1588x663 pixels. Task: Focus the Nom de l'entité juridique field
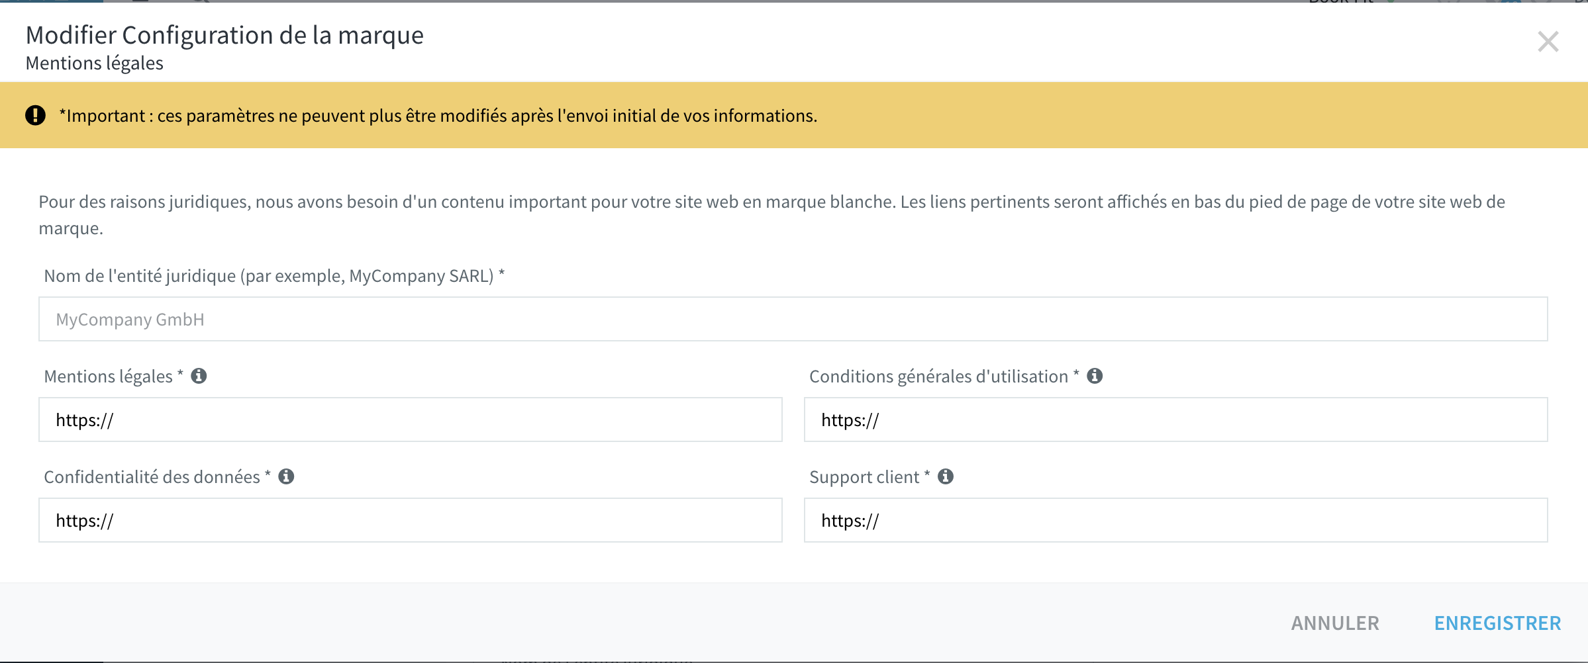pyautogui.click(x=793, y=319)
